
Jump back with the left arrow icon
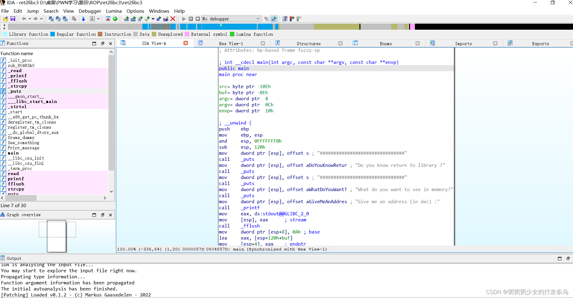[x=24, y=19]
